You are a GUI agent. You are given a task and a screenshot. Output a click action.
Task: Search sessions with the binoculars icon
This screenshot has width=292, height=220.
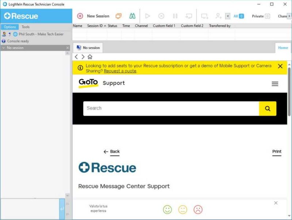click(132, 16)
